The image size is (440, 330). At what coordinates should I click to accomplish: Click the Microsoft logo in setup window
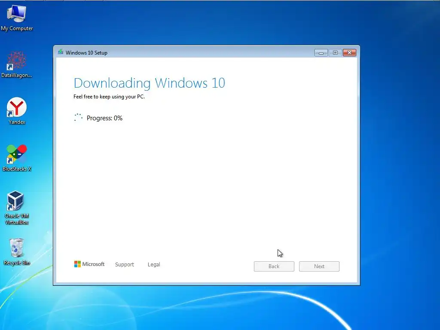pyautogui.click(x=89, y=264)
